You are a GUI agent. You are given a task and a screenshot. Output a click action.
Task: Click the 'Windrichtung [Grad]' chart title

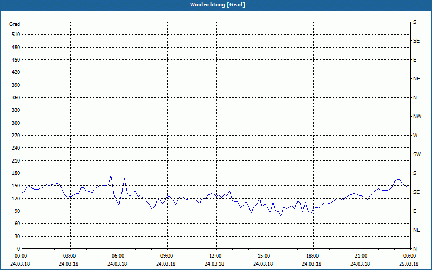pos(218,5)
